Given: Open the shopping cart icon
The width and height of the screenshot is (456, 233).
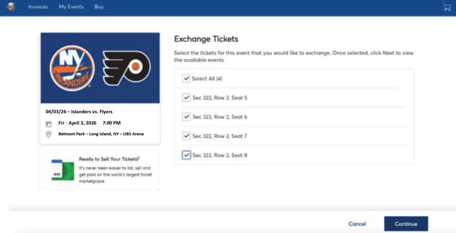Looking at the screenshot, I should (x=446, y=7).
